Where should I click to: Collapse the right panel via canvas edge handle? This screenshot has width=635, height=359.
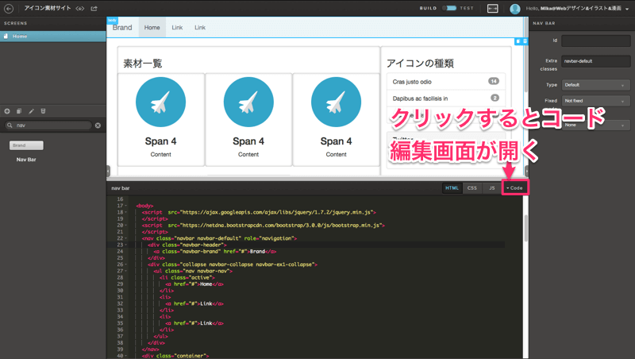[x=526, y=171]
